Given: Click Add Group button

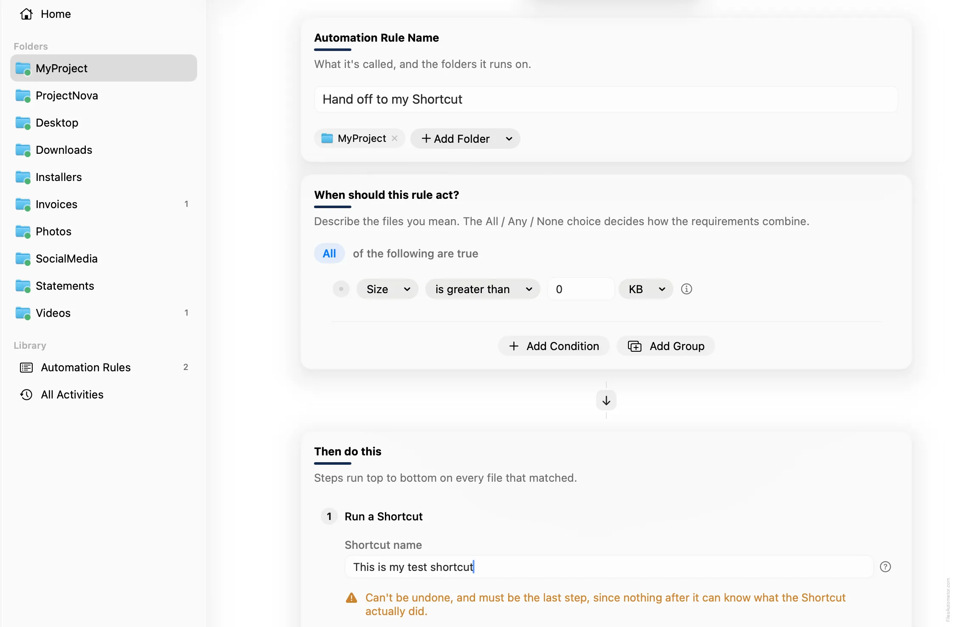Looking at the screenshot, I should click(x=666, y=346).
